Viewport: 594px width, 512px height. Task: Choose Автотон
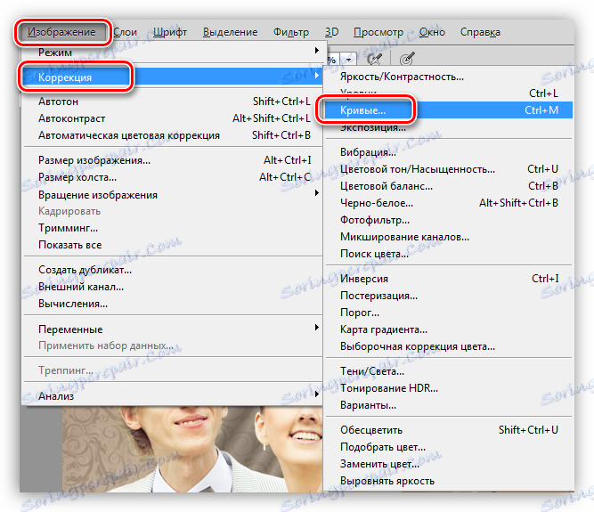coord(172,102)
